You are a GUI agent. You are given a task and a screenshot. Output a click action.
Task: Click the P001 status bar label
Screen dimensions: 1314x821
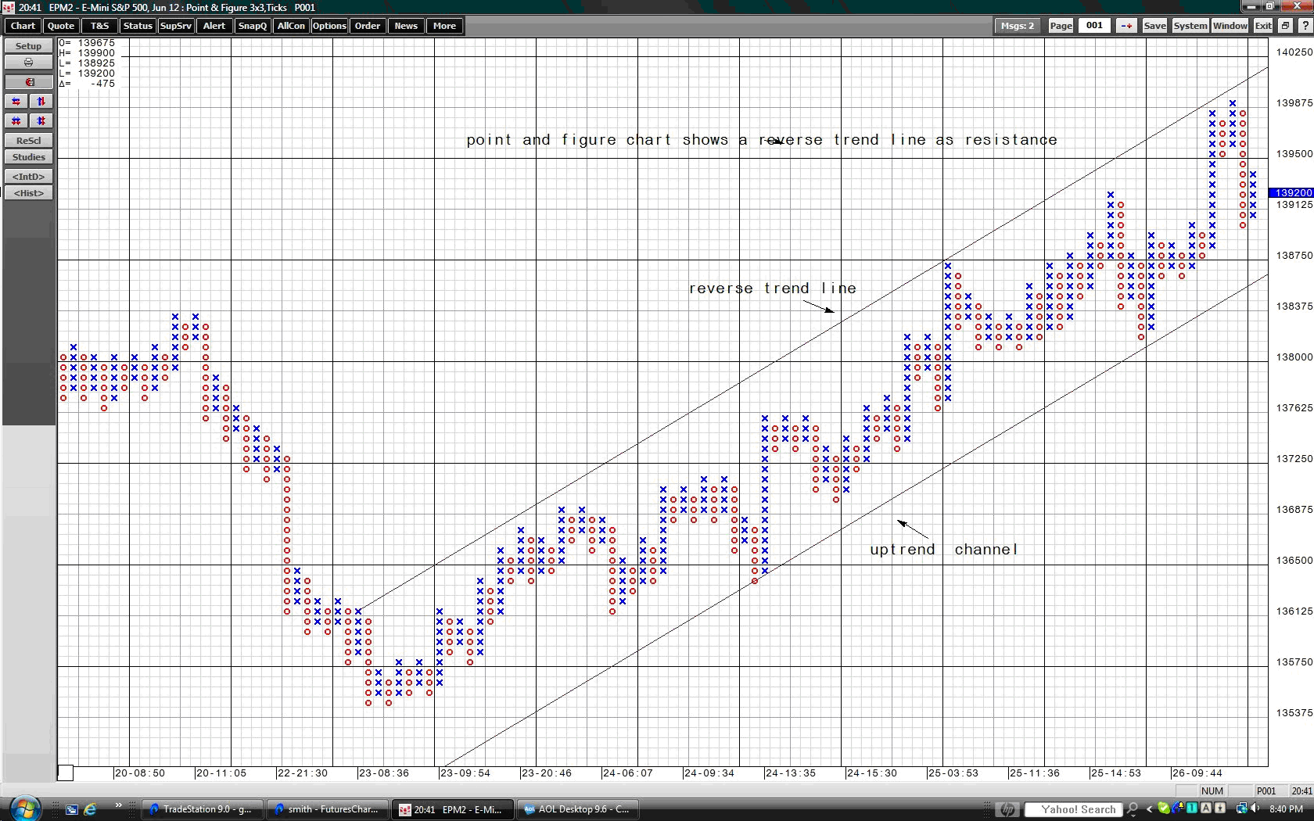click(x=1266, y=791)
